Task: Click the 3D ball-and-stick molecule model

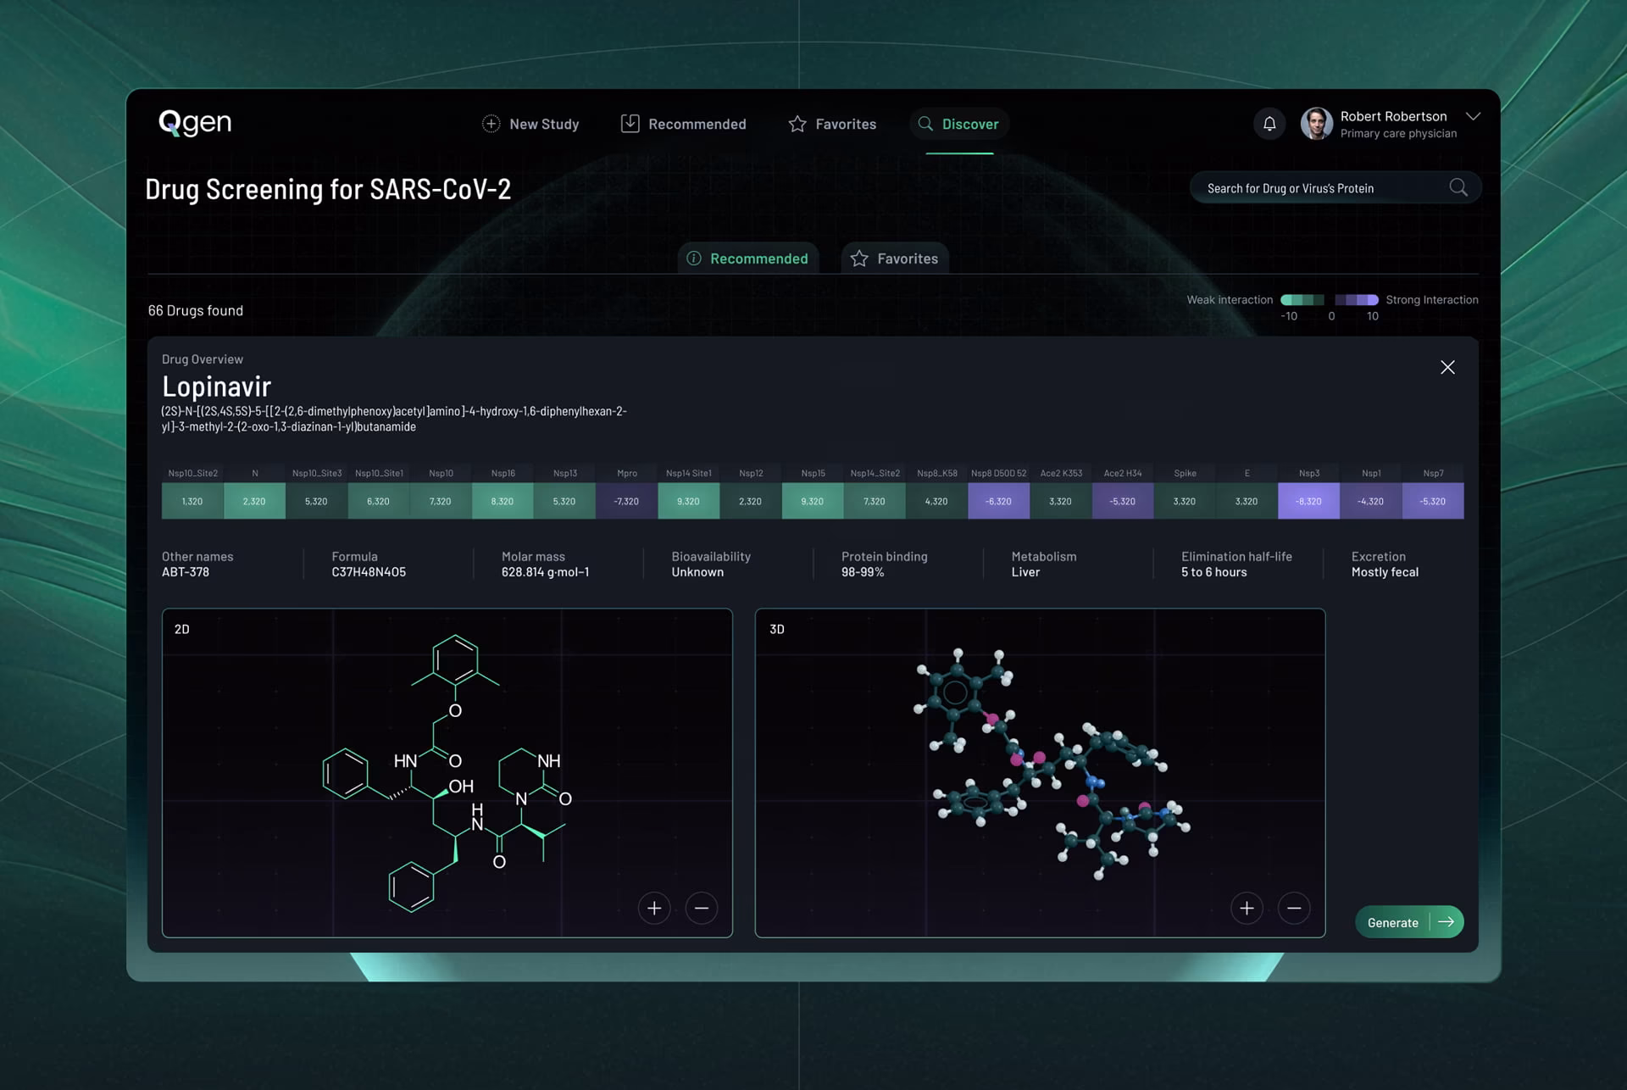Action: tap(1051, 765)
